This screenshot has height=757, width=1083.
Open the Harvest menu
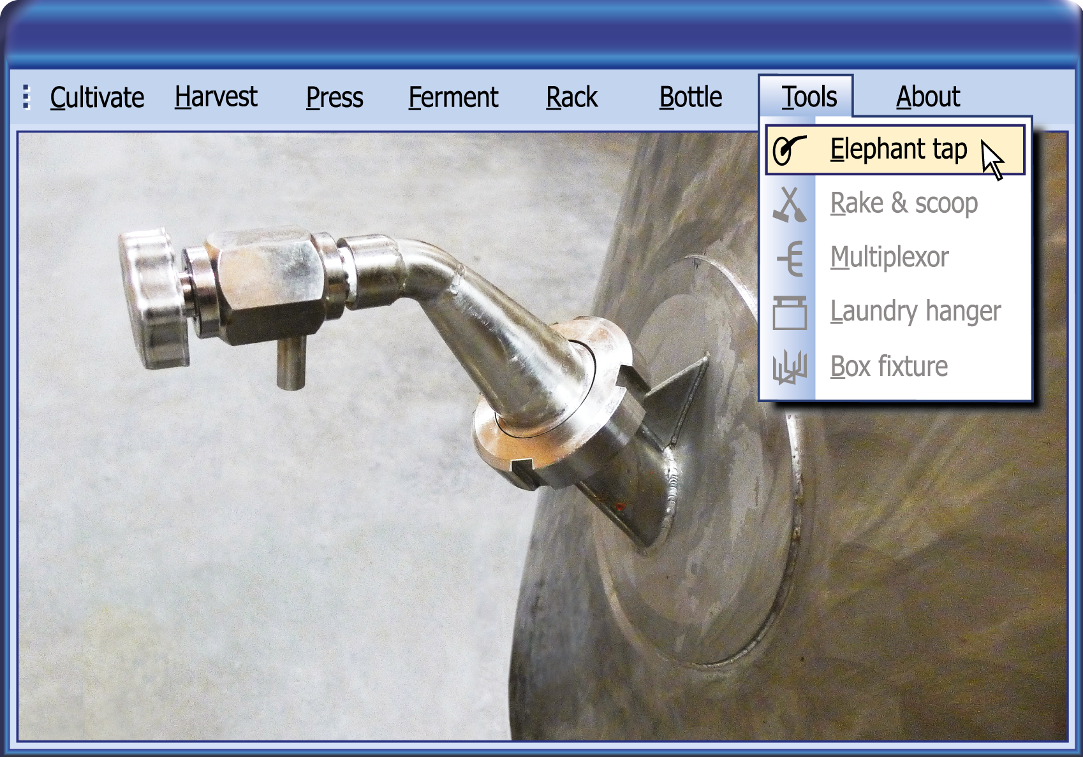point(216,97)
